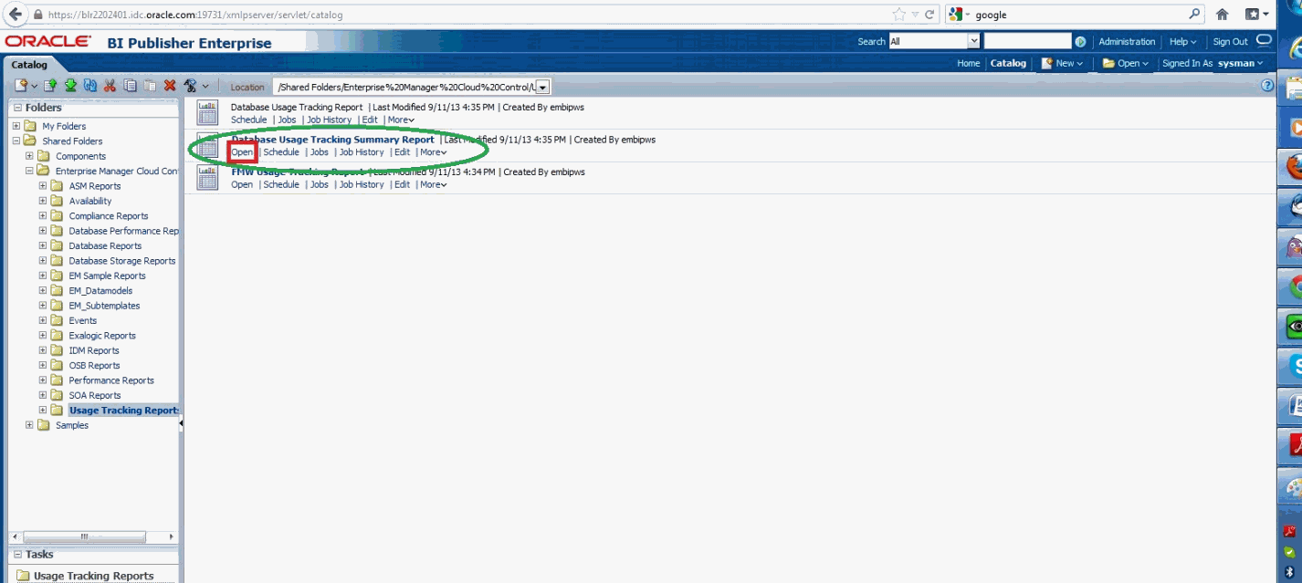Expand the Samples folder node
Image resolution: width=1302 pixels, height=583 pixels.
tap(29, 425)
